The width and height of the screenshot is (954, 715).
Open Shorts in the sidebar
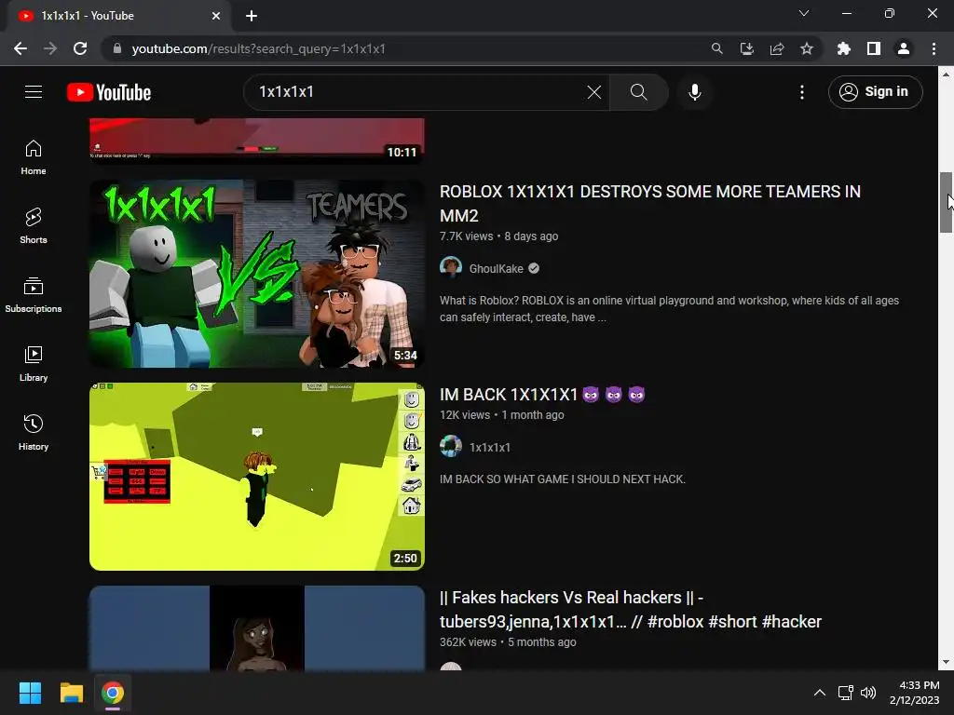pos(34,226)
